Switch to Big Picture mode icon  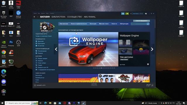[x=146, y=14]
